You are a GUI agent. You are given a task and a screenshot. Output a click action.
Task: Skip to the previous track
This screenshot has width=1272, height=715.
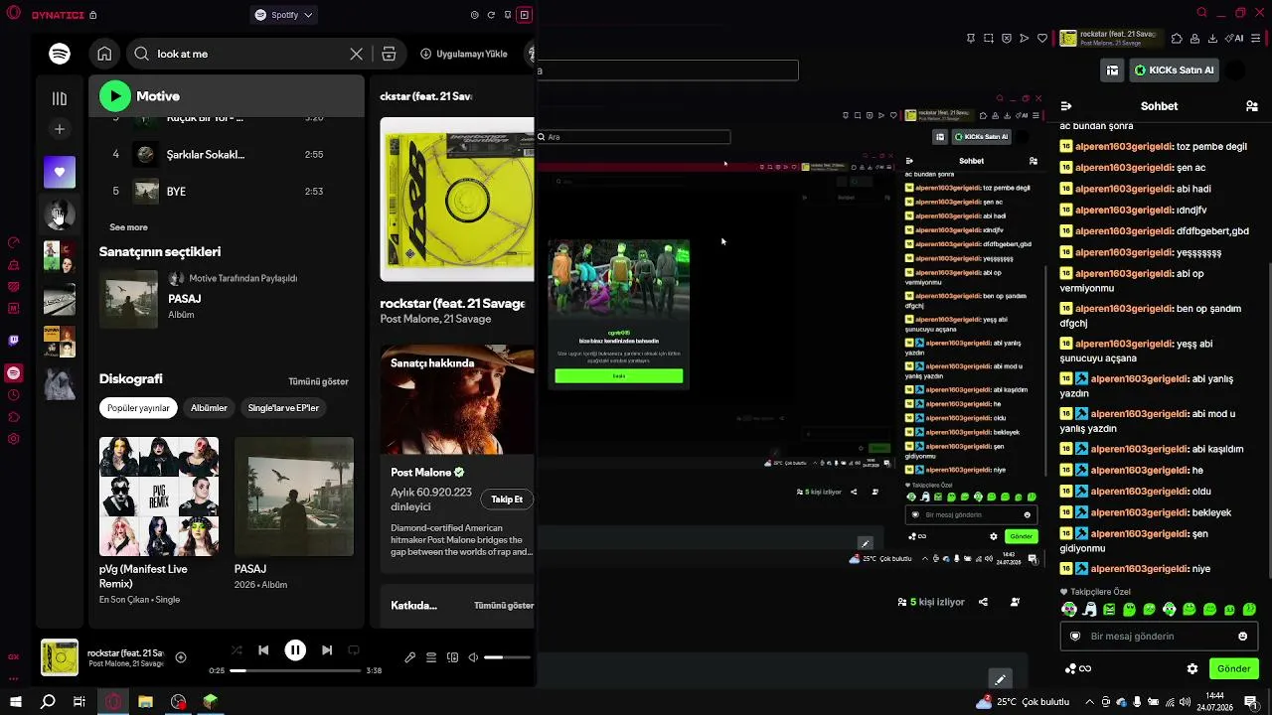(263, 650)
